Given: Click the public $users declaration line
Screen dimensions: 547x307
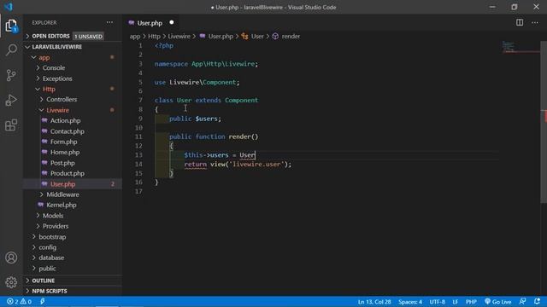Looking at the screenshot, I should coord(195,119).
